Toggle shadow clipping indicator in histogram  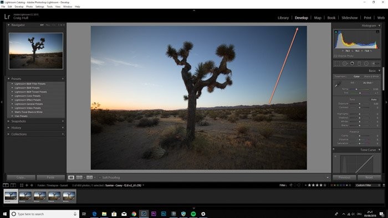(336, 32)
